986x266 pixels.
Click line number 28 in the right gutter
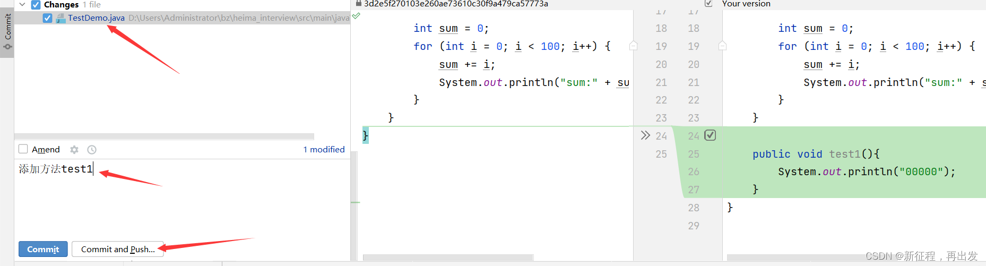[694, 208]
